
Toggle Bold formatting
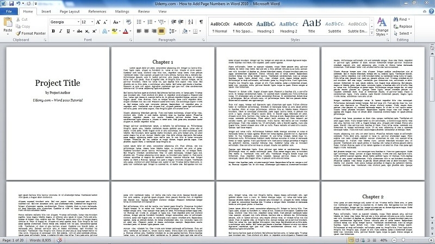53,31
